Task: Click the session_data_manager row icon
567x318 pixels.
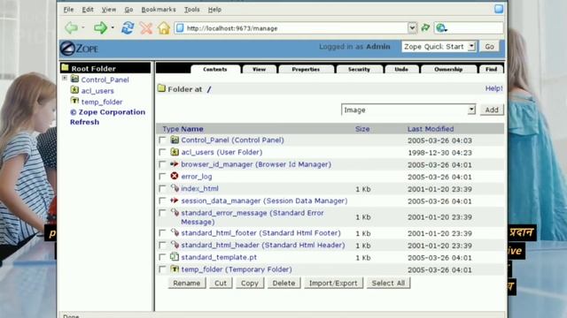Action: [x=175, y=201]
